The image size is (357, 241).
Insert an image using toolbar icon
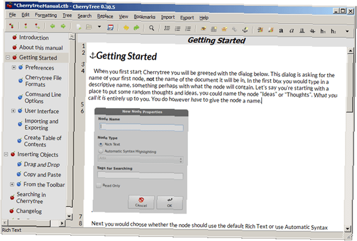point(203,29)
